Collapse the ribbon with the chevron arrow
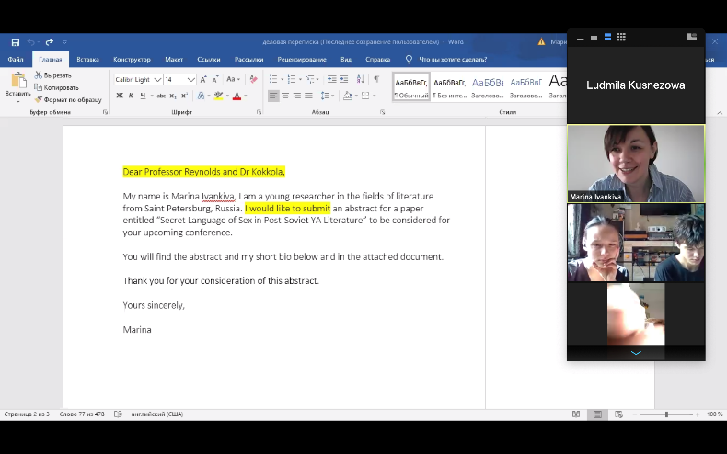 (720, 112)
